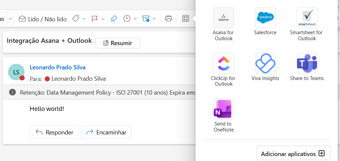Viewport: 340px width, 161px height.
Task: Open Asana for Outlook add-in
Action: 223,18
